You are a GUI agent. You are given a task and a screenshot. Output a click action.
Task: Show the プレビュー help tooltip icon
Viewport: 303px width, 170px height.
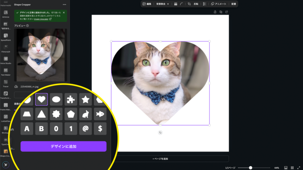27,26
